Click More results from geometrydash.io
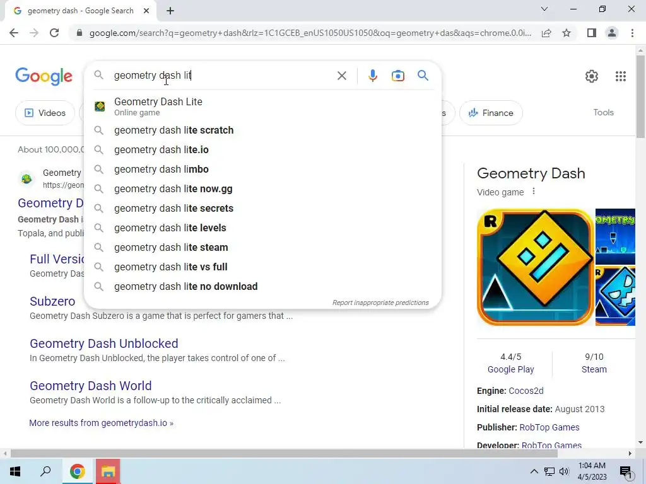Viewport: 646px width, 484px height. pyautogui.click(x=102, y=423)
